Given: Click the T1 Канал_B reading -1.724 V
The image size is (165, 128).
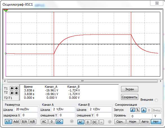Looking at the screenshot, I should tap(74, 90).
